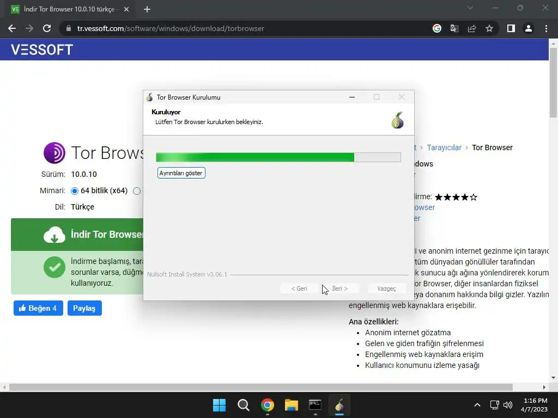Click the onion icon in the installer title bar

pyautogui.click(x=150, y=97)
